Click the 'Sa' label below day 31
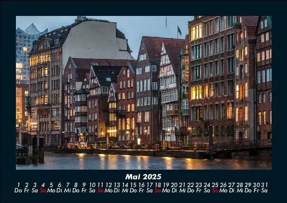The image size is (287, 203). 264,190
